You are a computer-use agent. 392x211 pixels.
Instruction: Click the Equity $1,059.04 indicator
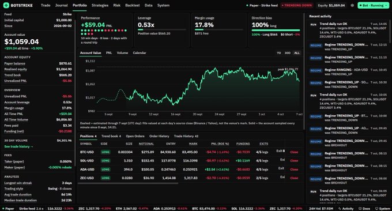click(x=331, y=5)
